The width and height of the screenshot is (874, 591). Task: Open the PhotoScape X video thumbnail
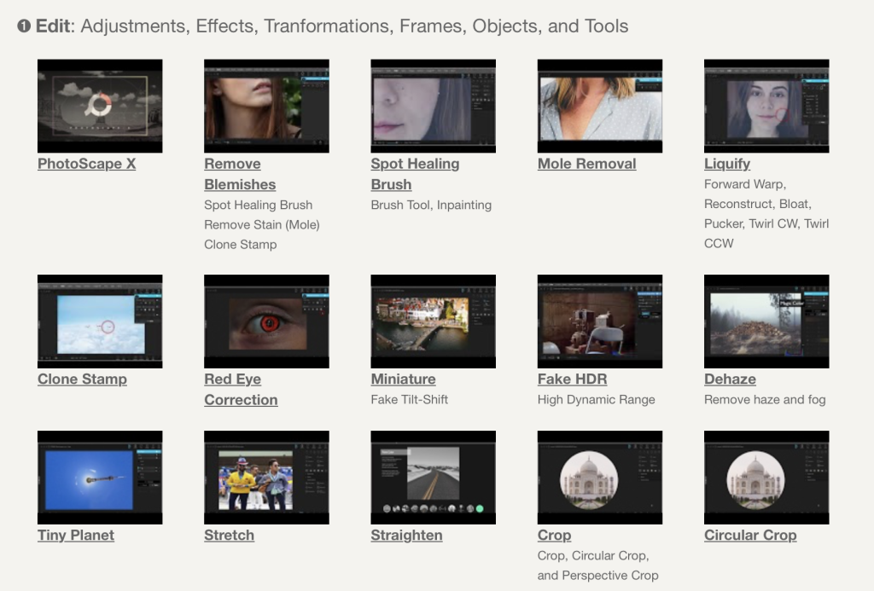tap(100, 106)
